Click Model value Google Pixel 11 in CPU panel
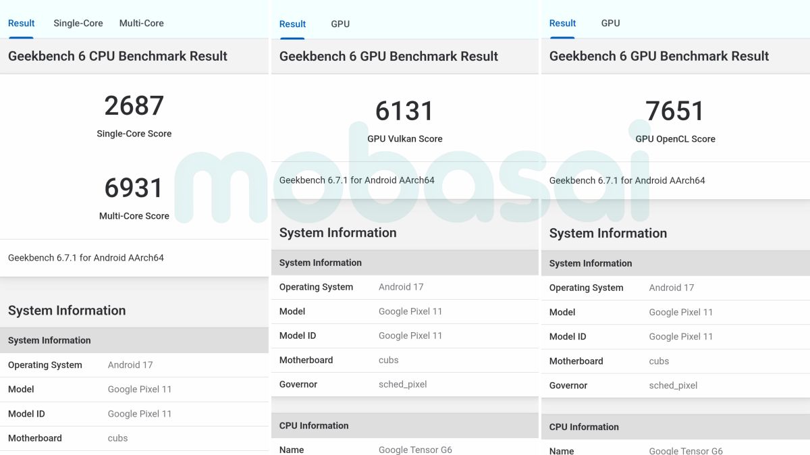The width and height of the screenshot is (810, 455). pyautogui.click(x=140, y=390)
